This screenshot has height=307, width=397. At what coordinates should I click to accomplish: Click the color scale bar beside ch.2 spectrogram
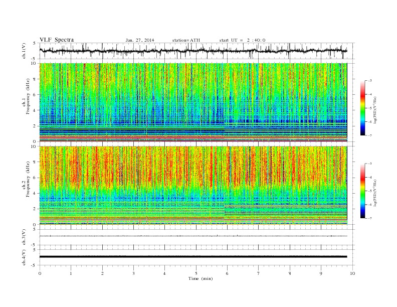(362, 191)
